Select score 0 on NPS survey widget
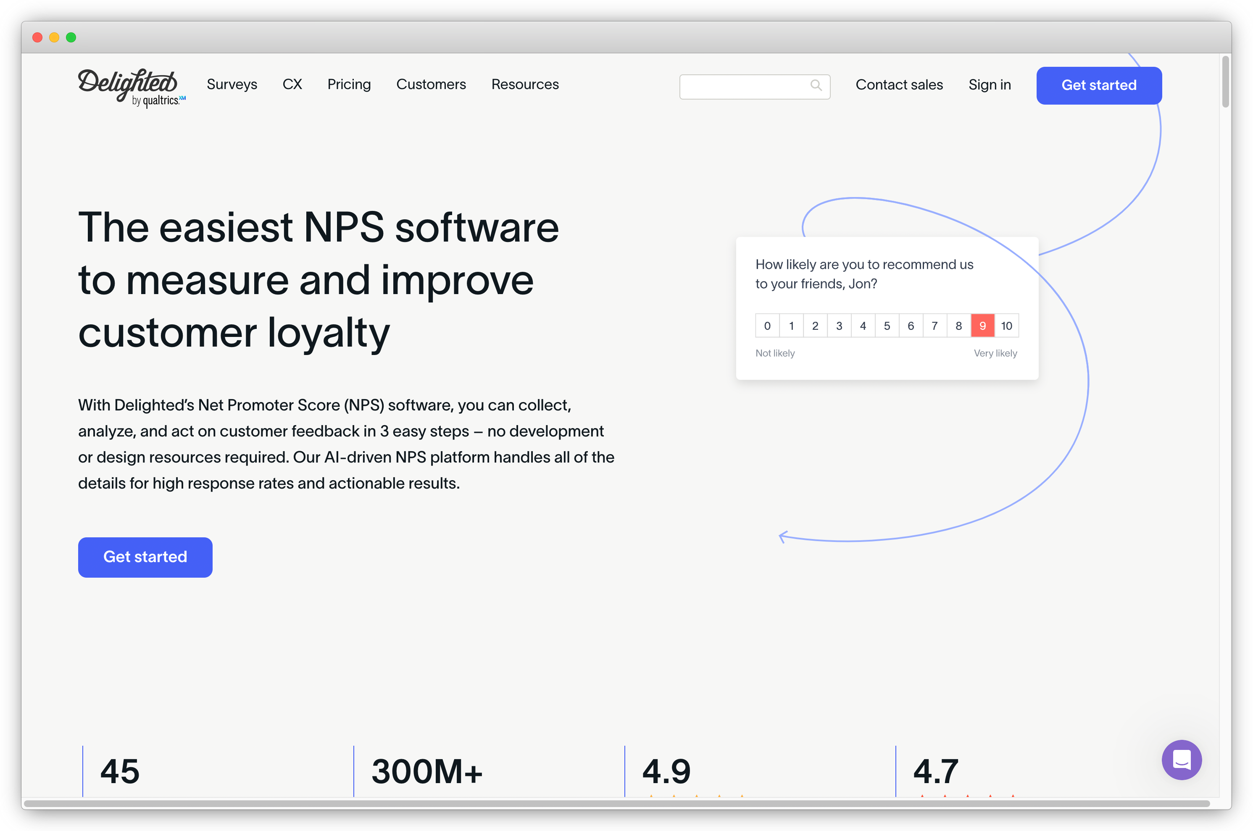Image resolution: width=1253 pixels, height=831 pixels. point(766,326)
